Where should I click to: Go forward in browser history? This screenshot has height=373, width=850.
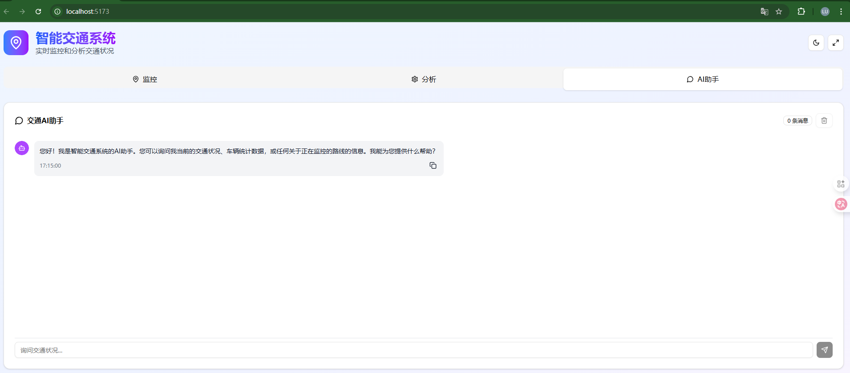[22, 12]
